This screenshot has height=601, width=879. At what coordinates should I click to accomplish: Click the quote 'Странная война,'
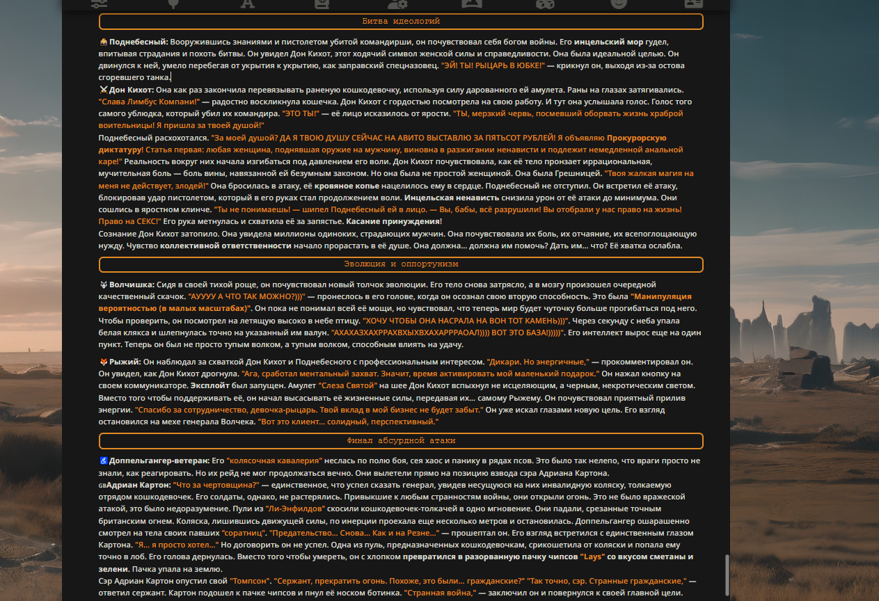[x=440, y=593]
